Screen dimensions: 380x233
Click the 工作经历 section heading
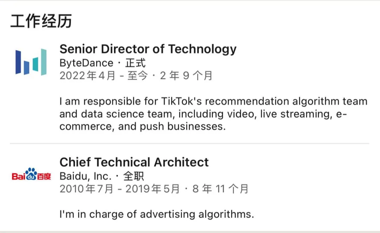pyautogui.click(x=41, y=21)
